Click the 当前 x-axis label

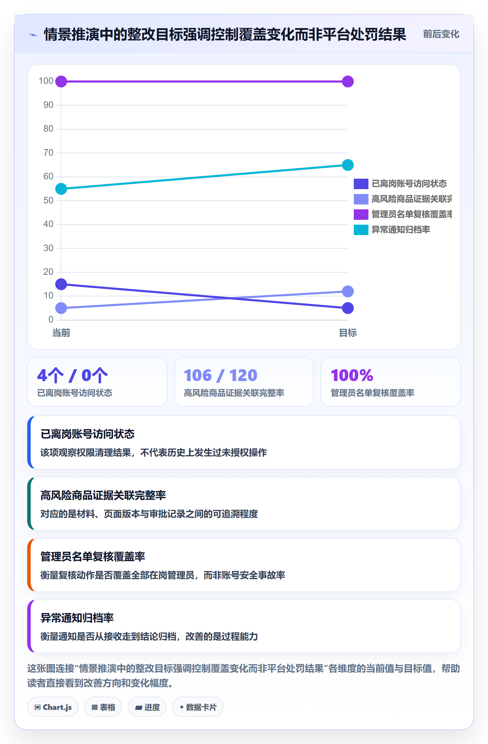(61, 333)
